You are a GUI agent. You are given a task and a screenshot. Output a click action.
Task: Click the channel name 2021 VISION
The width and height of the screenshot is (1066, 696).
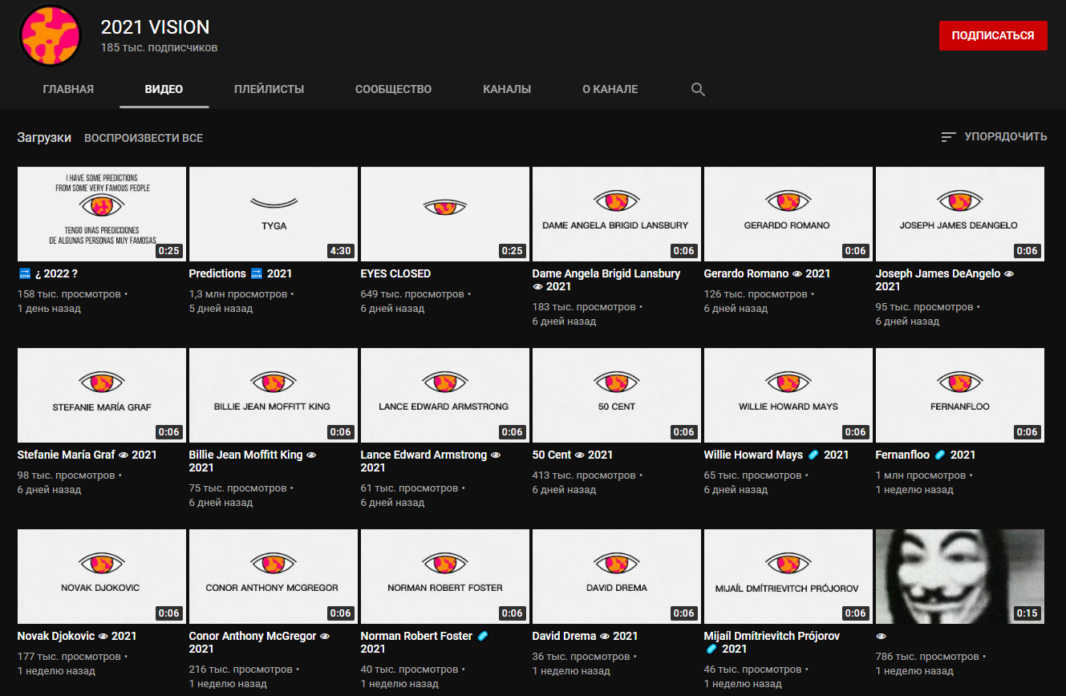point(156,27)
